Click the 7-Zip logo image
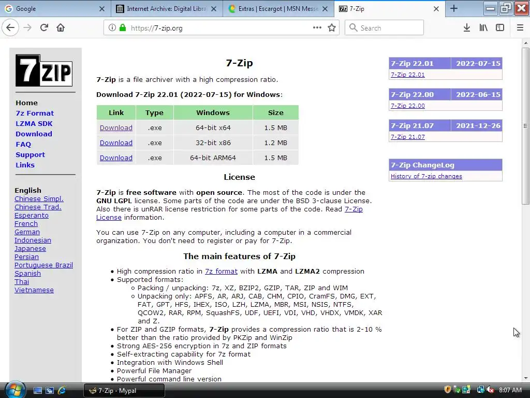The height and width of the screenshot is (398, 530). [x=44, y=70]
